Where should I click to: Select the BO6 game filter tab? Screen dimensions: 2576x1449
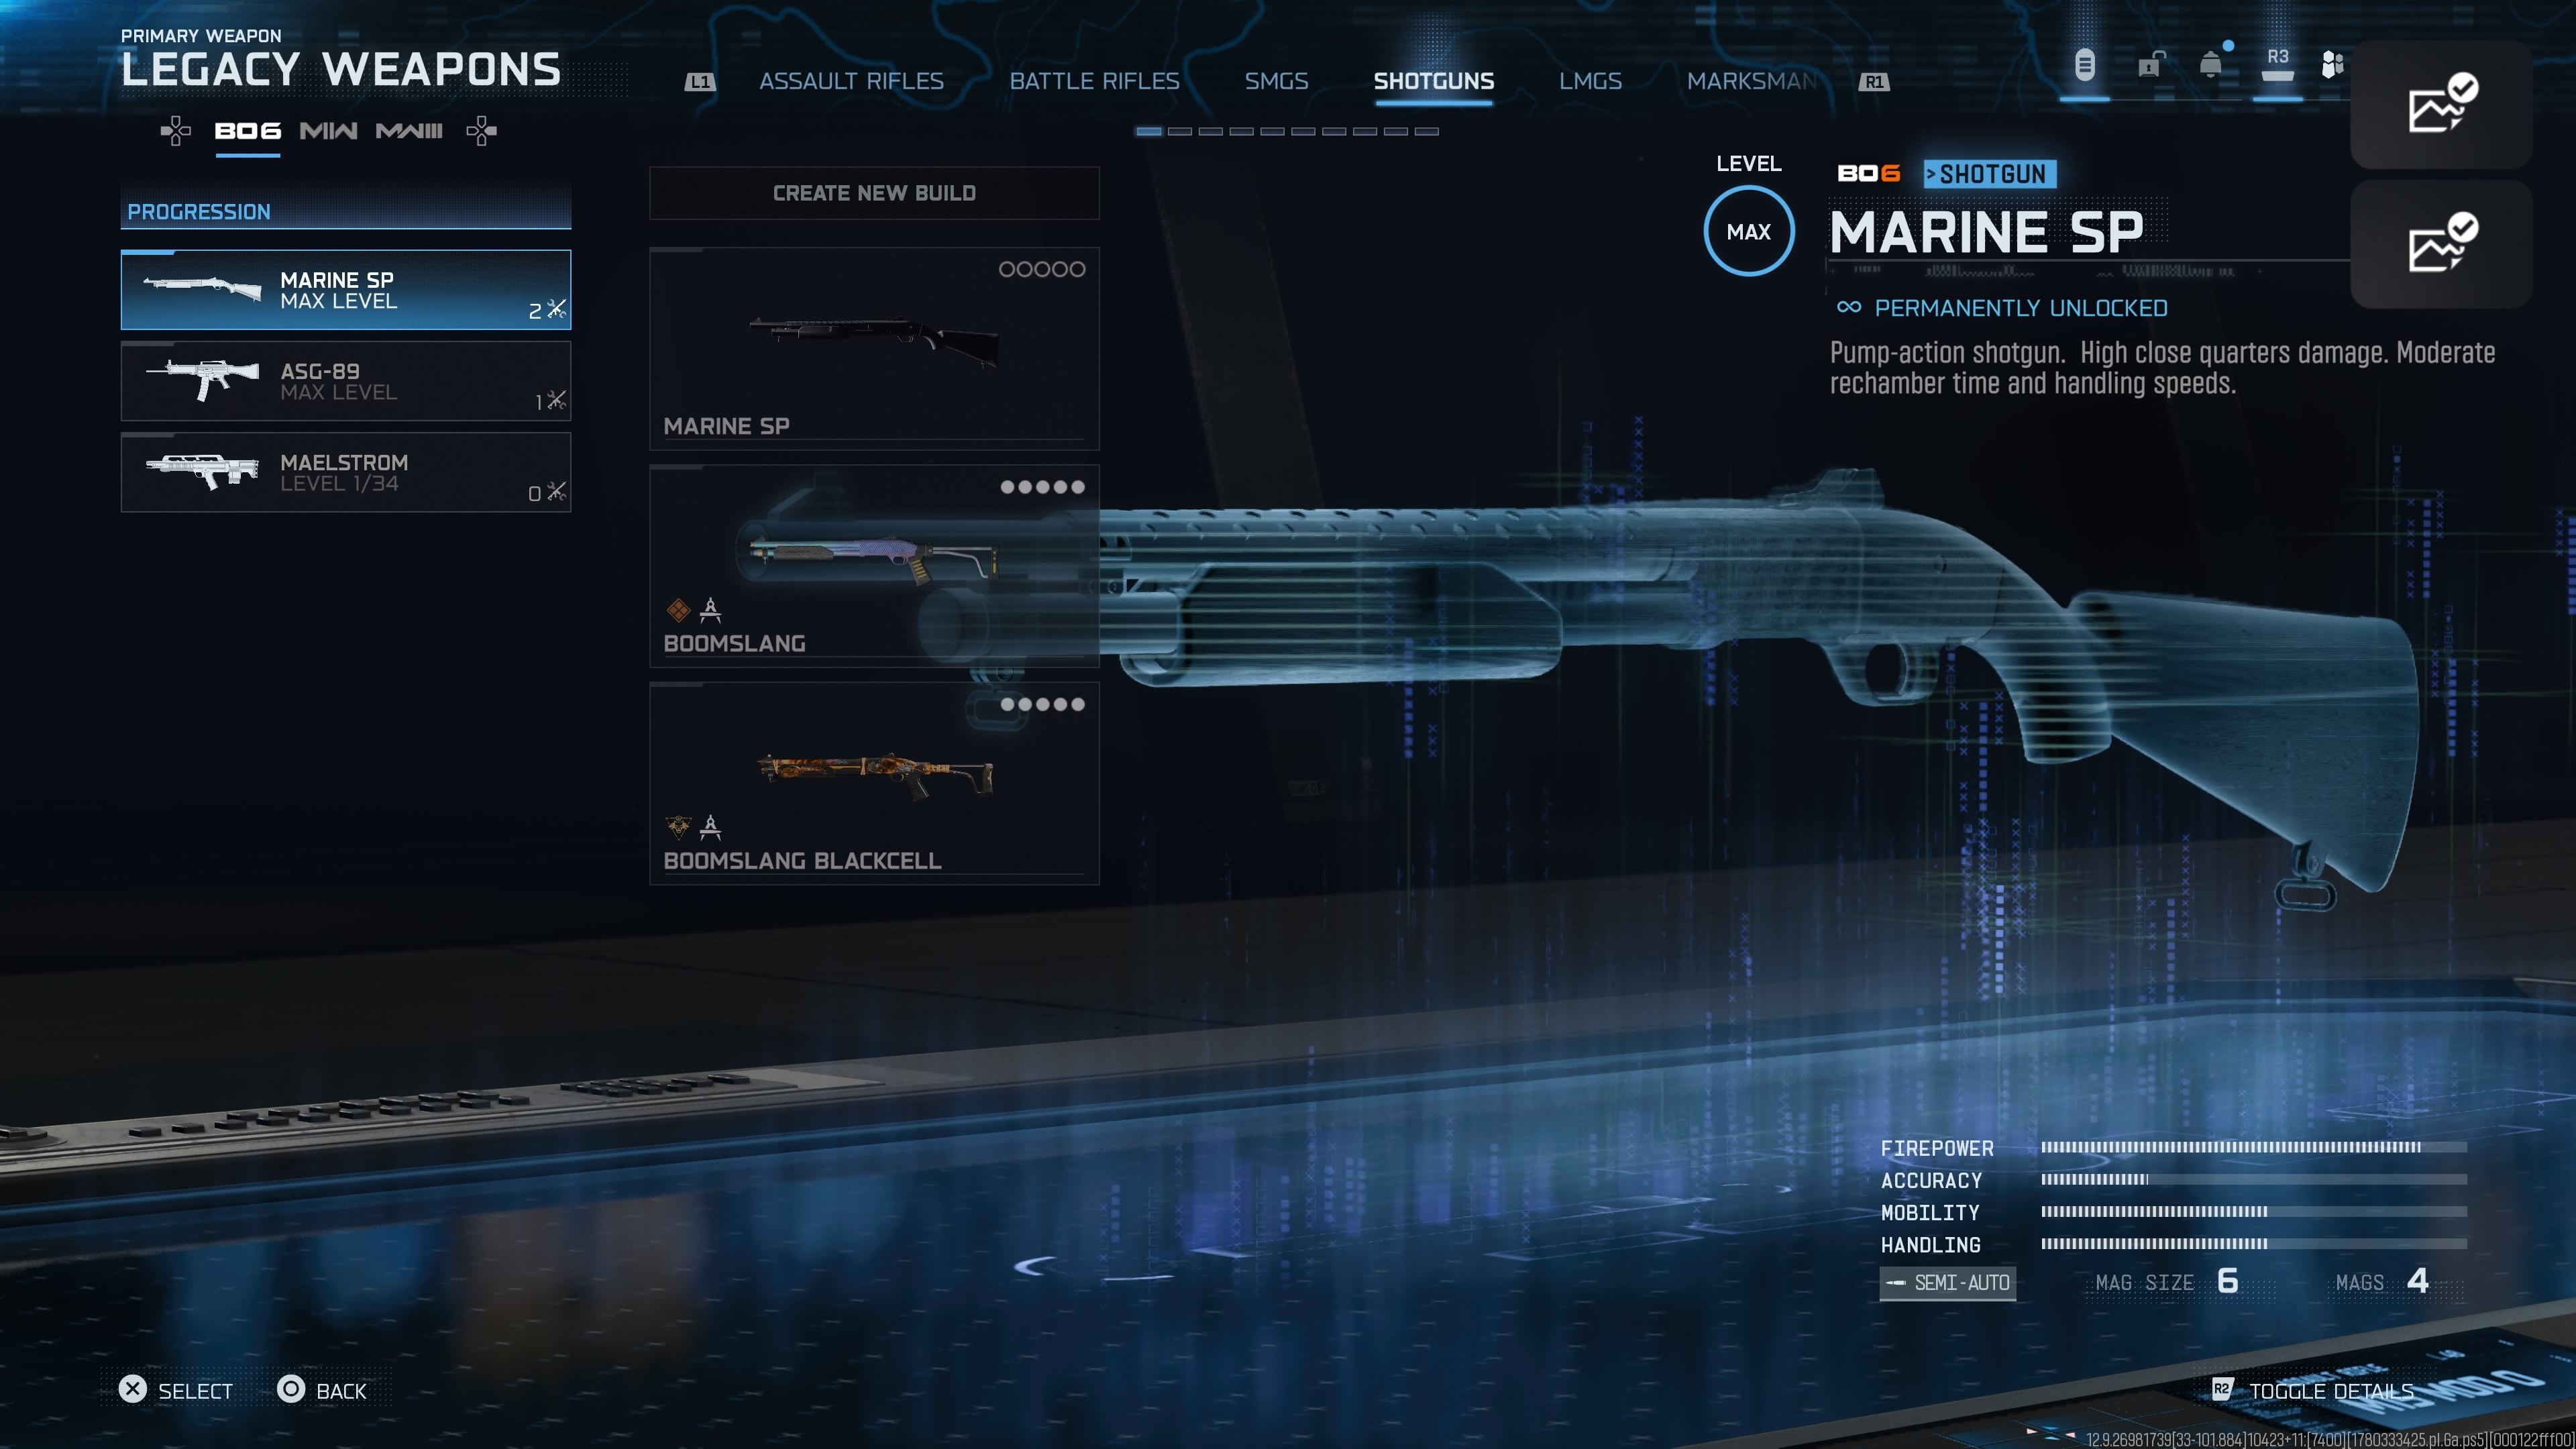tap(247, 131)
